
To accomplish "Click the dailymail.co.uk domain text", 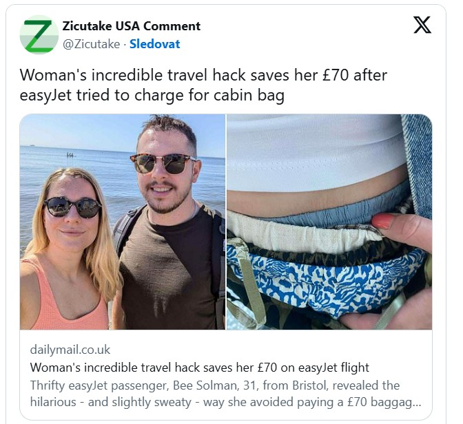I will [70, 350].
